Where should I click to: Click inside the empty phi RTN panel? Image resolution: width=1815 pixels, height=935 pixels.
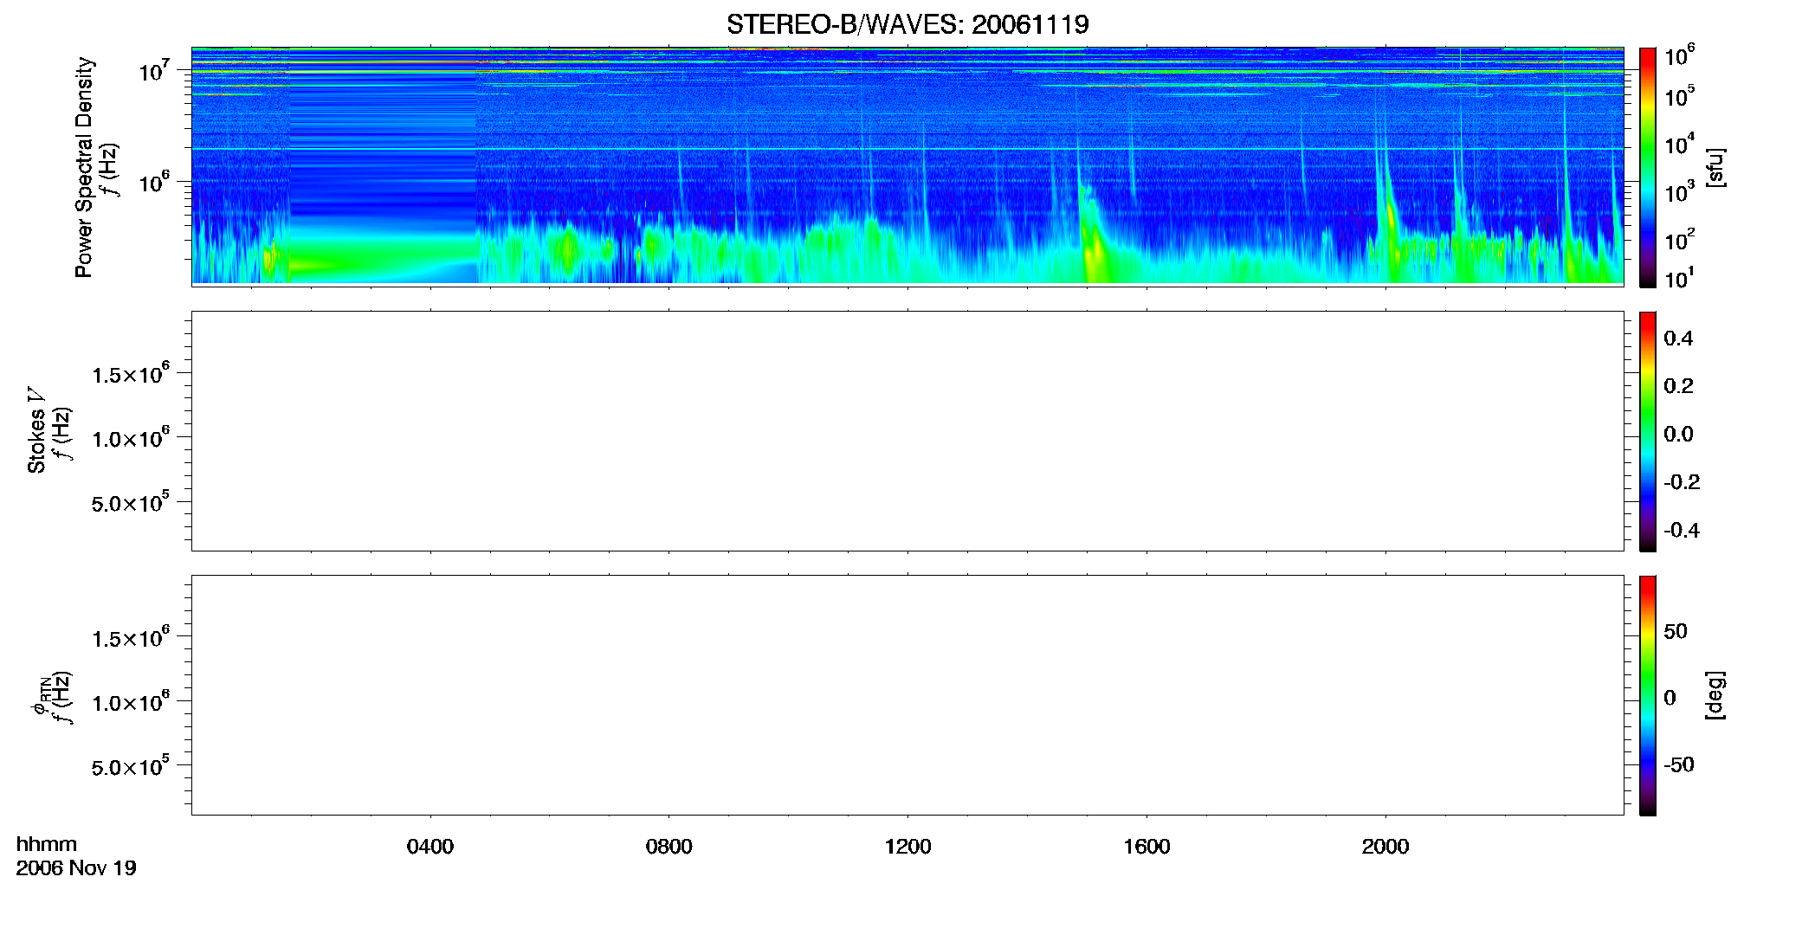(x=907, y=695)
